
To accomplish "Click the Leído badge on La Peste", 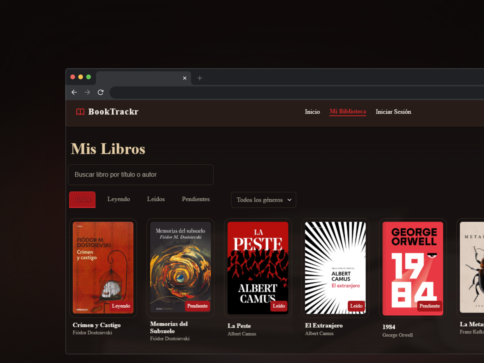I will 279,306.
